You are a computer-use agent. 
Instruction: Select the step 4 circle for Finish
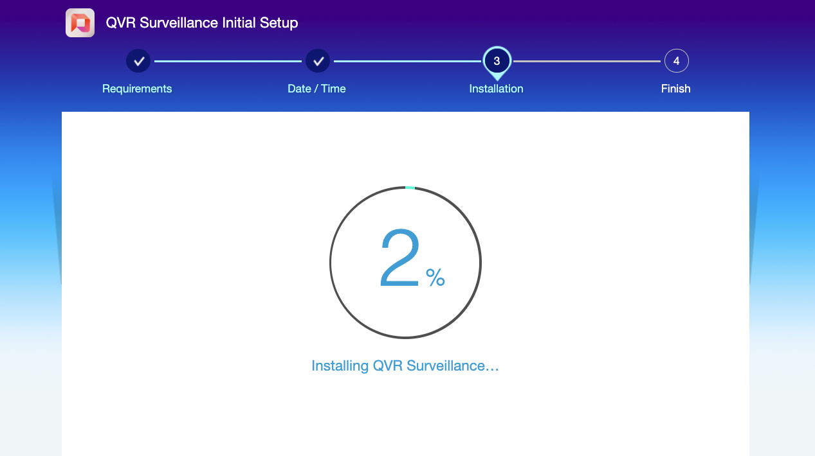(676, 61)
